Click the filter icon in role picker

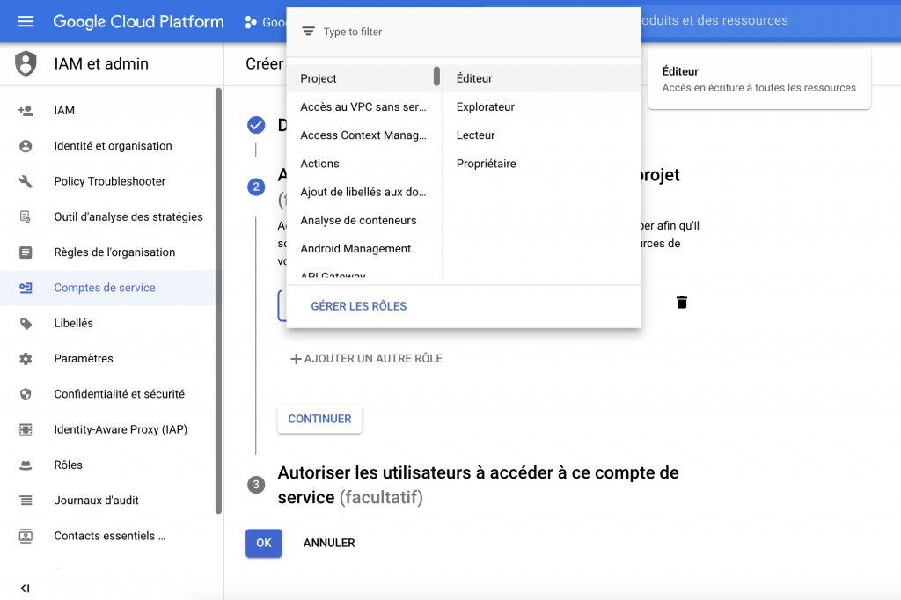(x=308, y=32)
